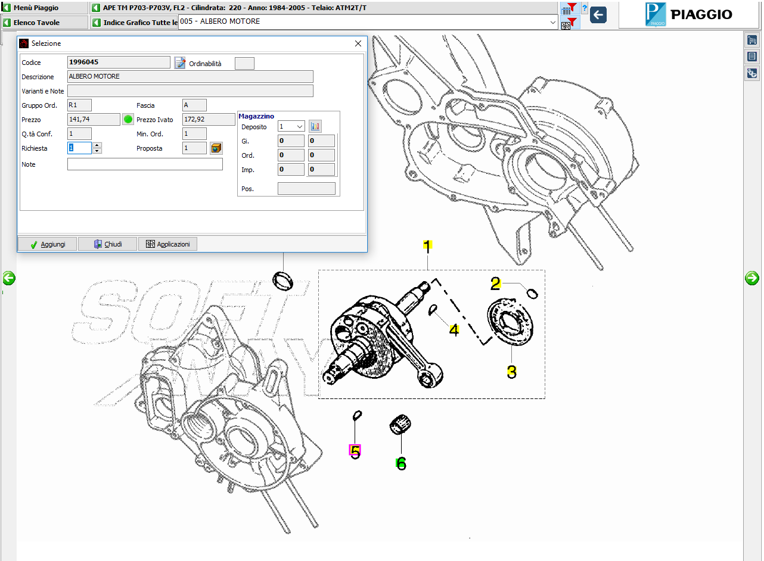Click the blue back arrow beside Piaggio logo
The width and height of the screenshot is (764, 561).
coord(598,15)
